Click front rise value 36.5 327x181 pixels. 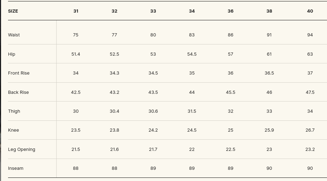click(x=269, y=73)
